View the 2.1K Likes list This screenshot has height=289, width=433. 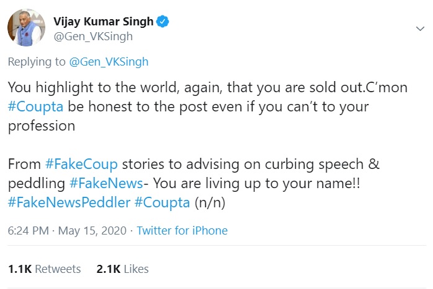click(123, 269)
